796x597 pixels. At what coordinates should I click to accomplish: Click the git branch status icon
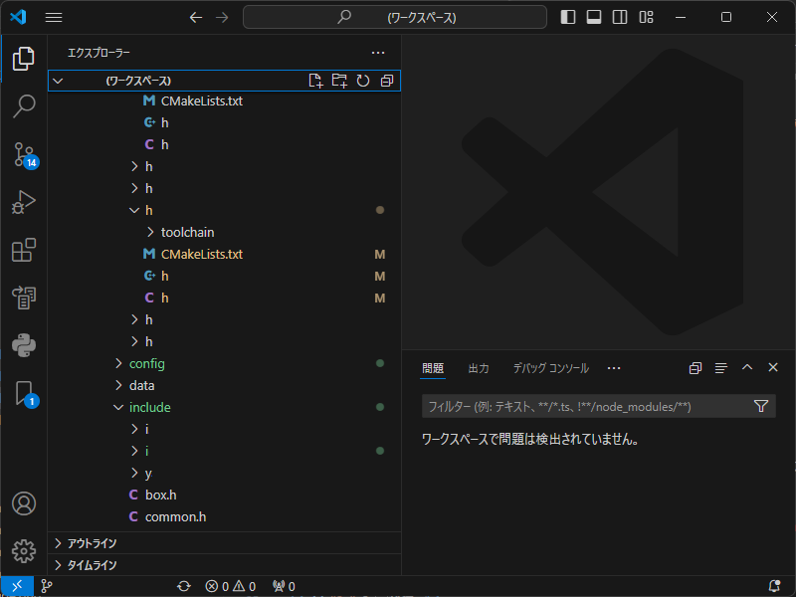tap(46, 586)
